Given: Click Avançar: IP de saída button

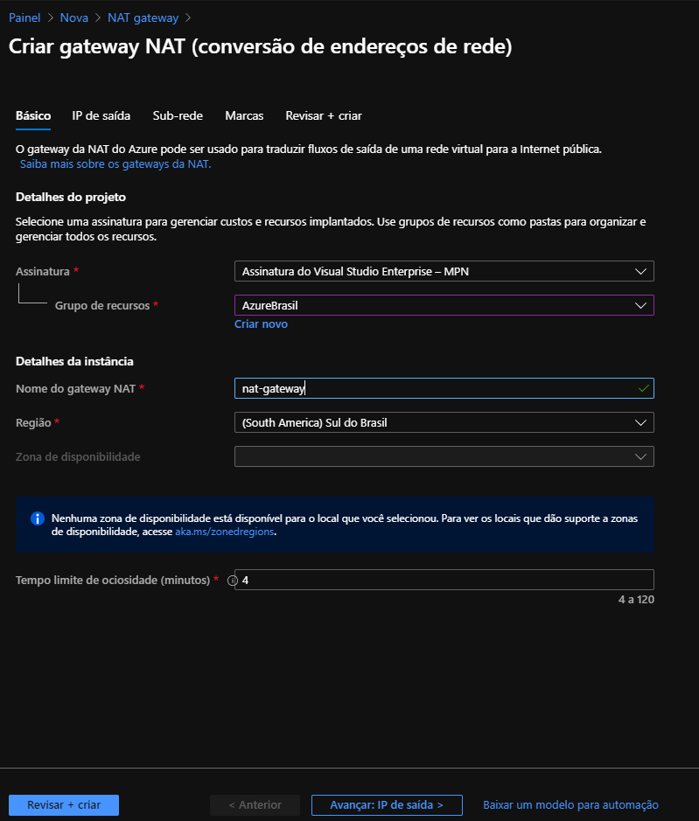Looking at the screenshot, I should coord(387,804).
